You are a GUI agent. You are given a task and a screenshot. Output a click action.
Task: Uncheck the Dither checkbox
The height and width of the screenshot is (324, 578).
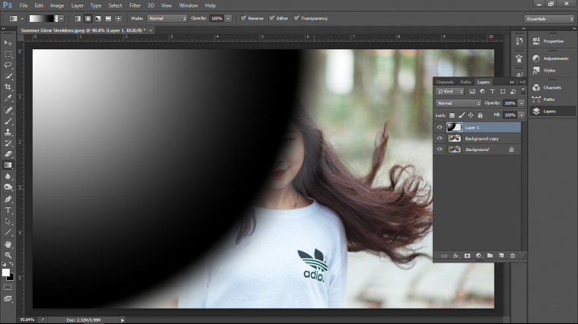[272, 18]
